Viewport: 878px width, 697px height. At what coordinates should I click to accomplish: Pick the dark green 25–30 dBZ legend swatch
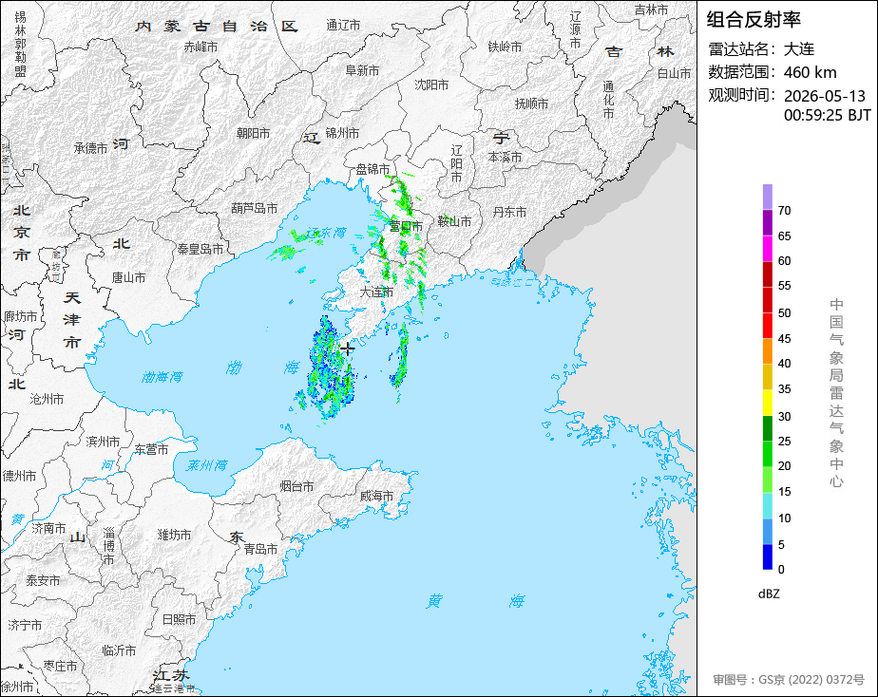767,428
